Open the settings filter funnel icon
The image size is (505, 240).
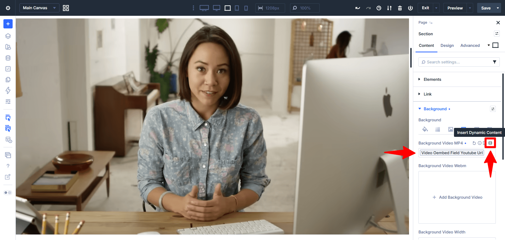pyautogui.click(x=494, y=62)
